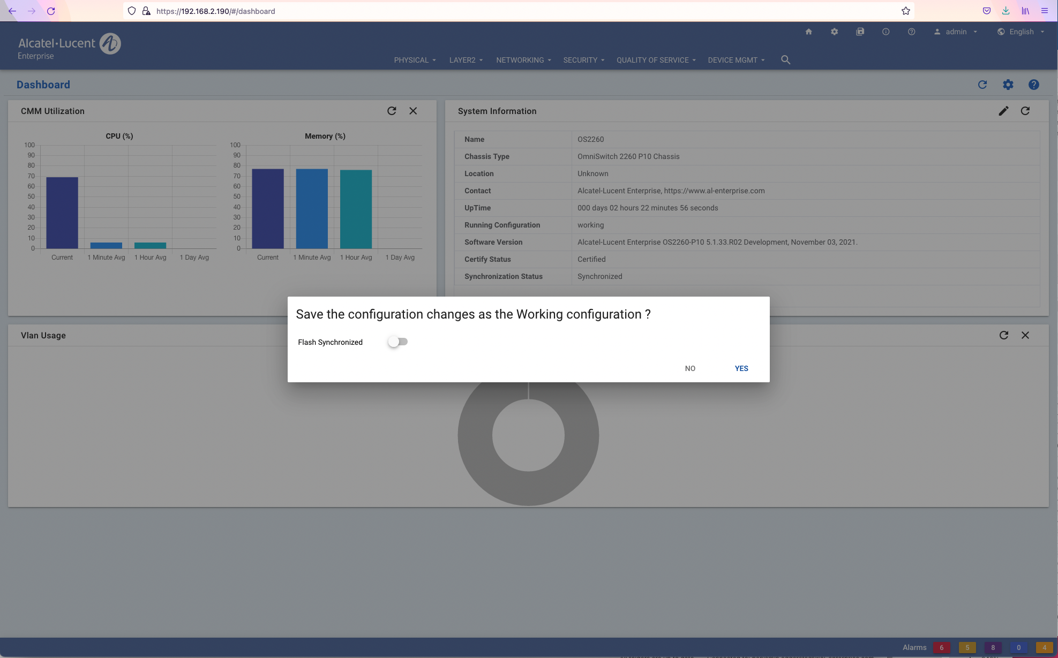Viewport: 1058px width, 658px height.
Task: Click NO in the save dialog
Action: point(689,368)
